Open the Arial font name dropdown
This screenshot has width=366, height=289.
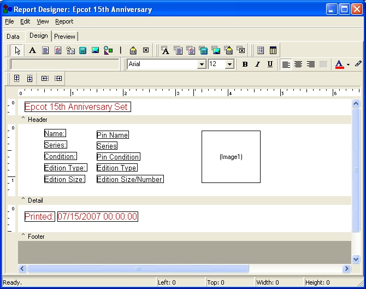202,64
